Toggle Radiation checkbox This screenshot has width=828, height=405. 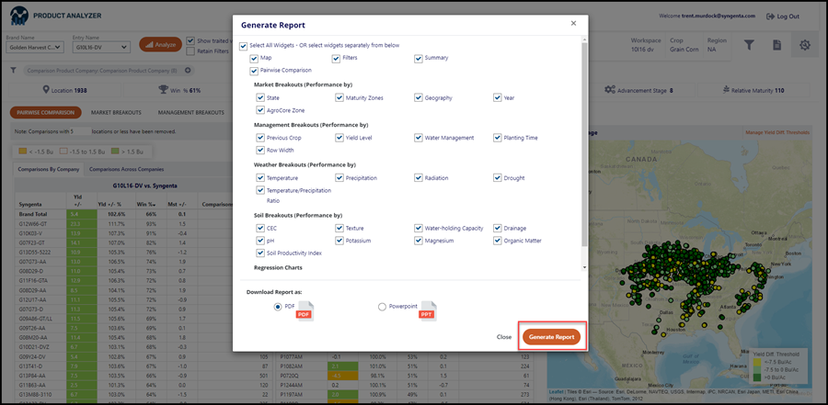(419, 178)
